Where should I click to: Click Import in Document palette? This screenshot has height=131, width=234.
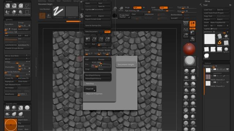pos(91,16)
